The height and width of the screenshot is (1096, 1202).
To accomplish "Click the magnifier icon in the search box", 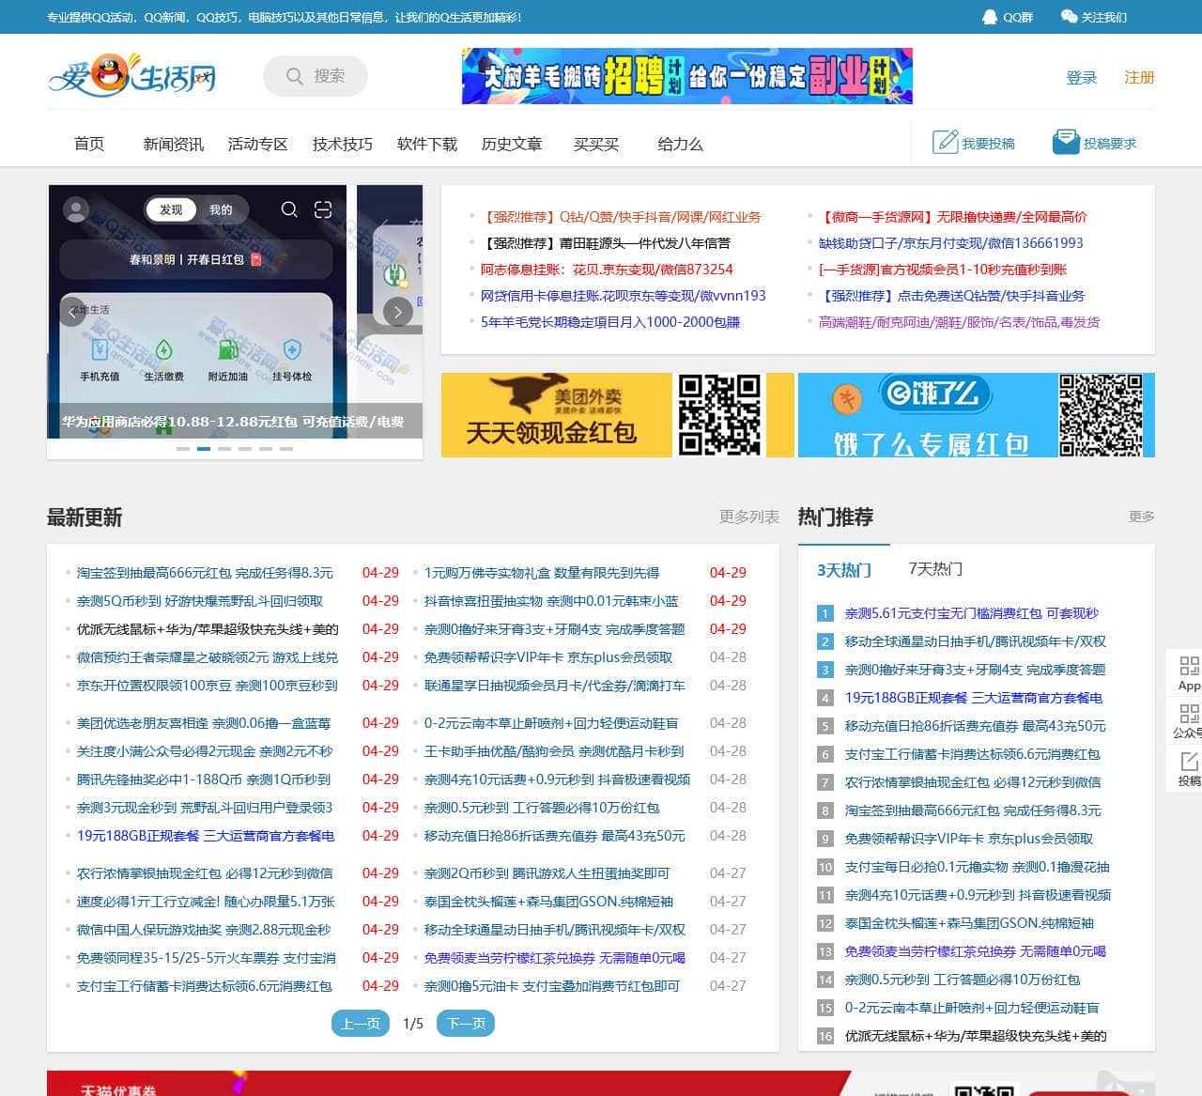I will point(295,76).
